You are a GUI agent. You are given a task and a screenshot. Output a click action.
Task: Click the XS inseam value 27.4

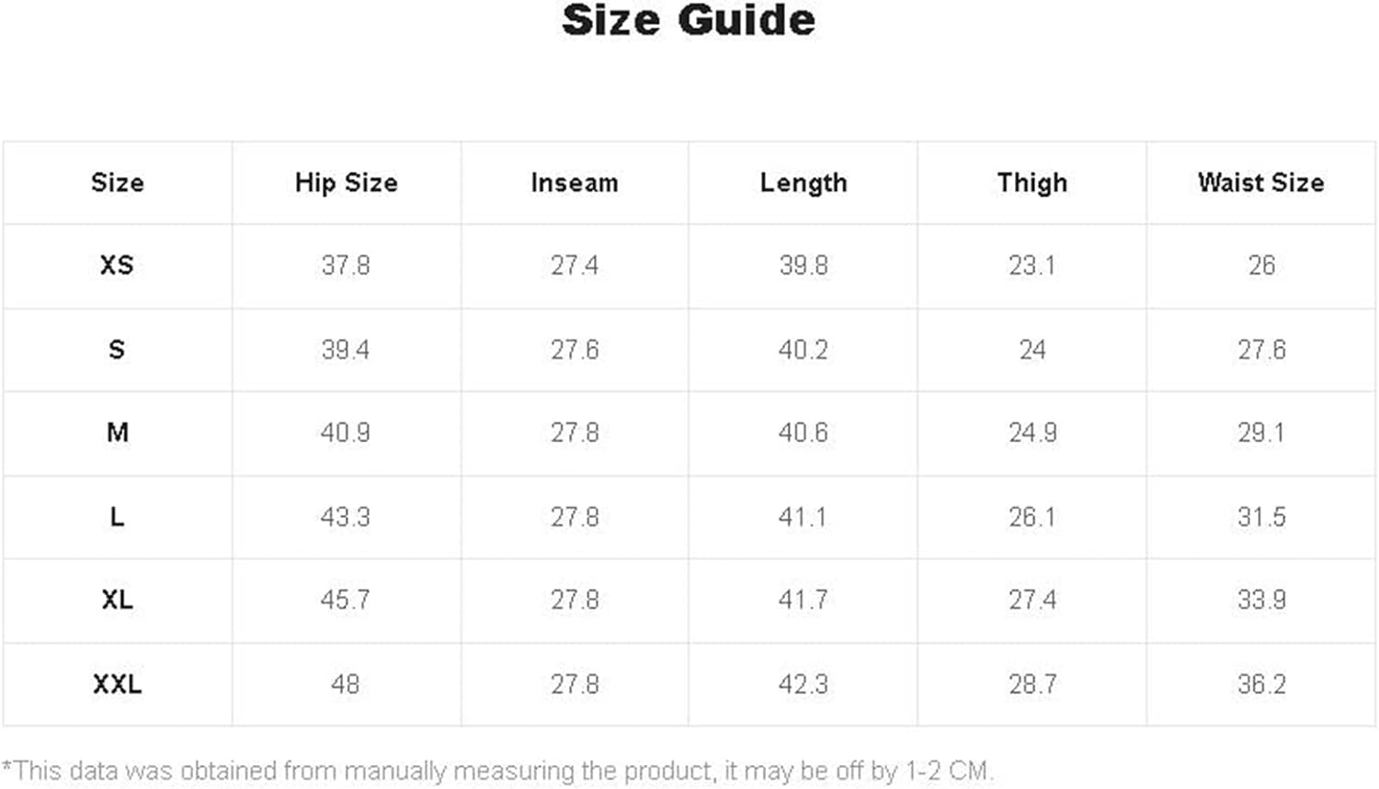tap(575, 265)
